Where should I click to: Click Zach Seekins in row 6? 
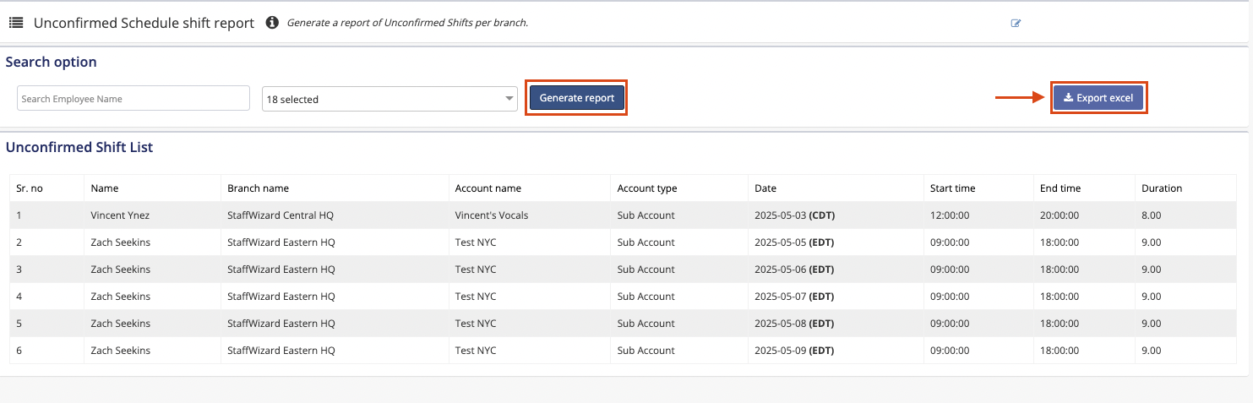(121, 351)
